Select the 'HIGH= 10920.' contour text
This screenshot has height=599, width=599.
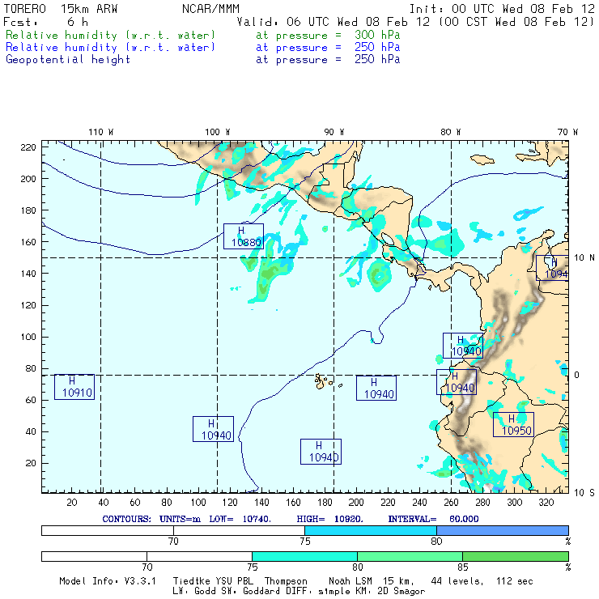click(x=329, y=519)
